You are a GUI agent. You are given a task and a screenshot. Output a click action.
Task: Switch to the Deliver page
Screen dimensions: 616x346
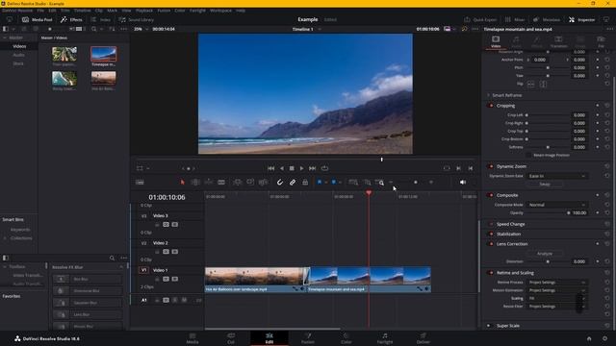point(423,338)
